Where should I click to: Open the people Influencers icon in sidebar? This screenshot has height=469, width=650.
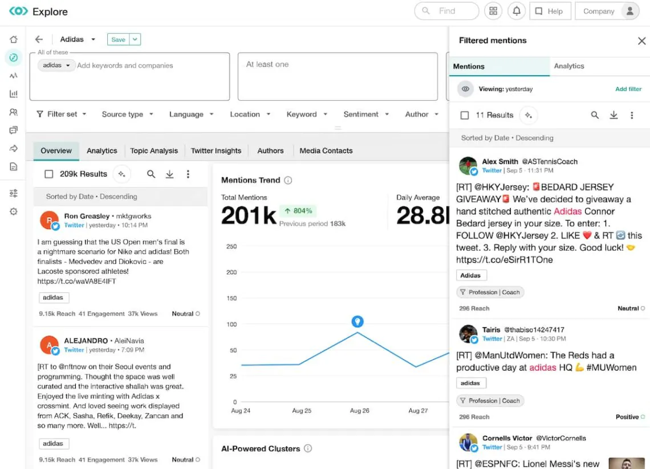coord(14,112)
